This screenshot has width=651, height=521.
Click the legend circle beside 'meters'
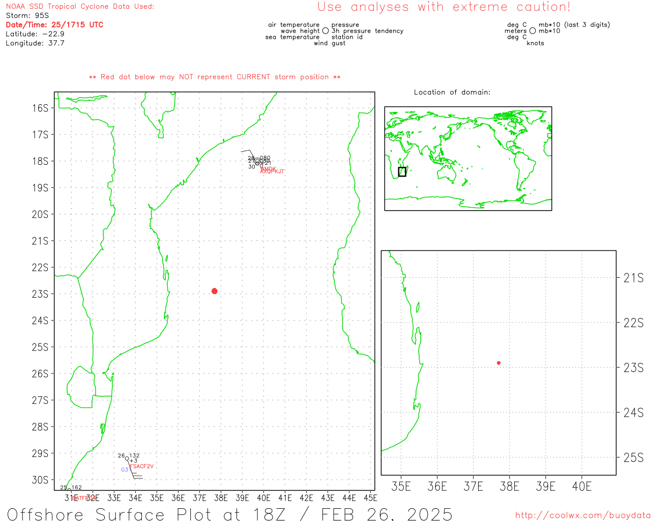click(532, 31)
